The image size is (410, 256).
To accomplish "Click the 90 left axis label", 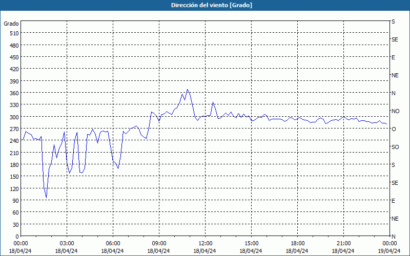I will coord(16,201).
